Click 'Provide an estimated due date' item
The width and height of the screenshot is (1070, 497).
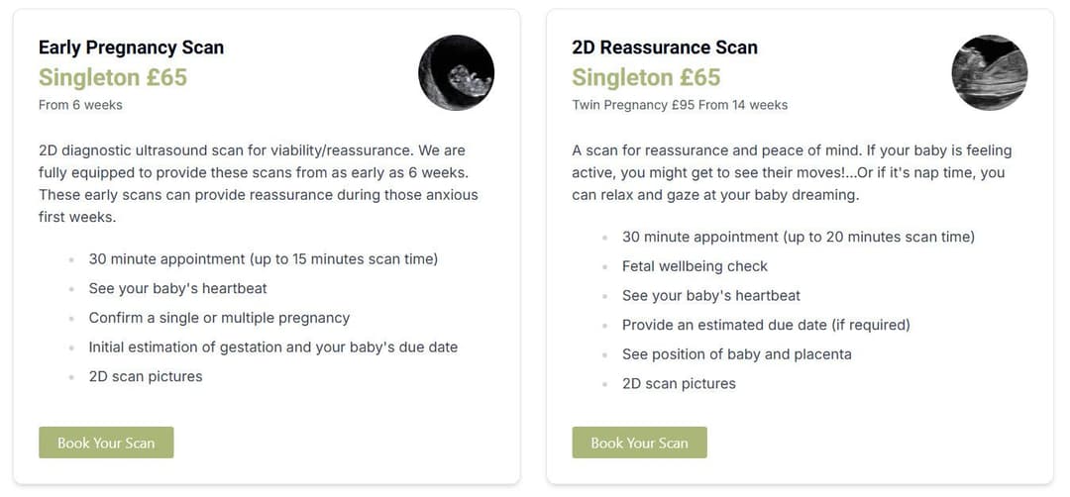click(766, 325)
